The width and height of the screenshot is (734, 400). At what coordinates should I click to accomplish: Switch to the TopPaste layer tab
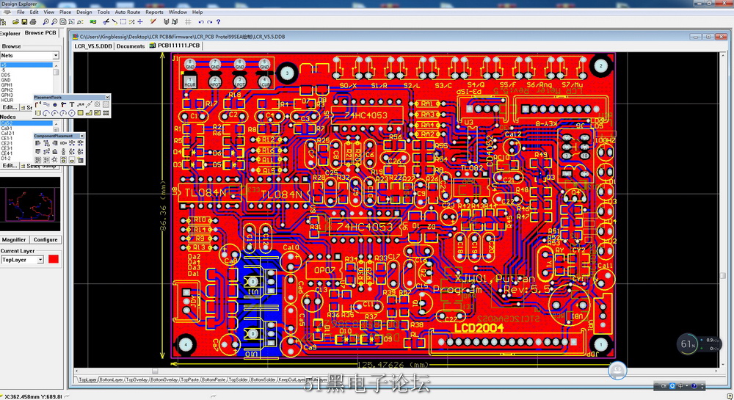click(189, 380)
